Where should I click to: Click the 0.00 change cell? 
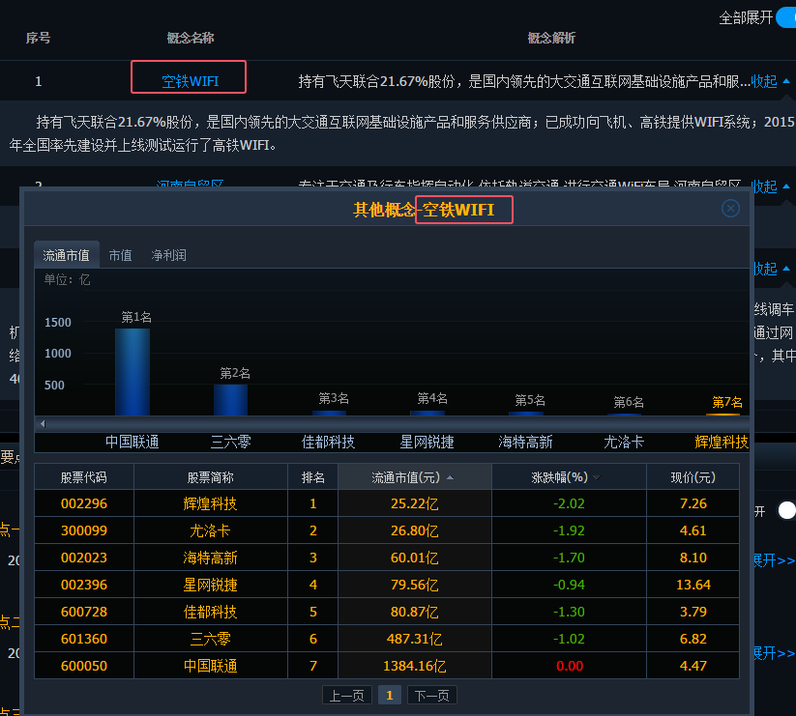[569, 666]
